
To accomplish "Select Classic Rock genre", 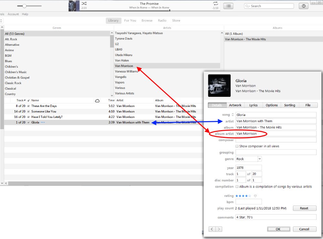I will point(57,83).
